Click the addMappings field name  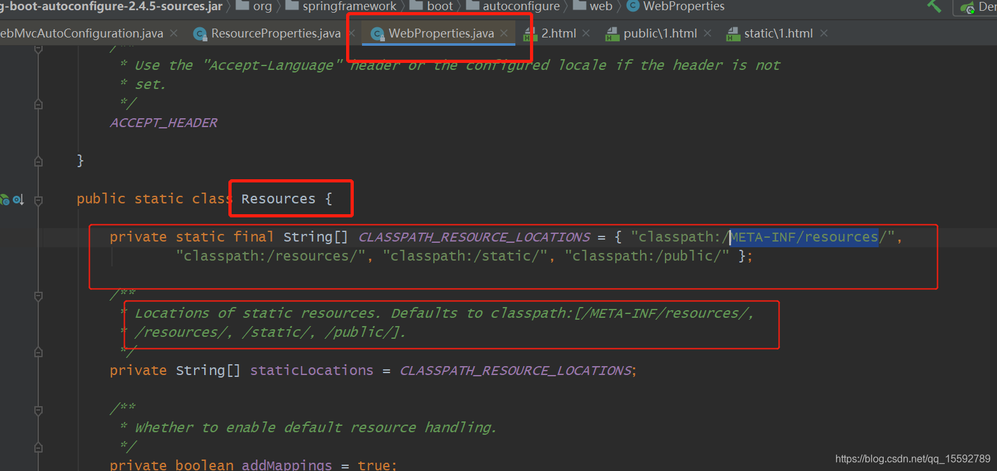pos(287,465)
